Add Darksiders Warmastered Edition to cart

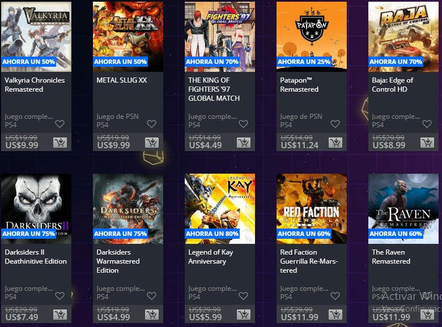point(152,315)
